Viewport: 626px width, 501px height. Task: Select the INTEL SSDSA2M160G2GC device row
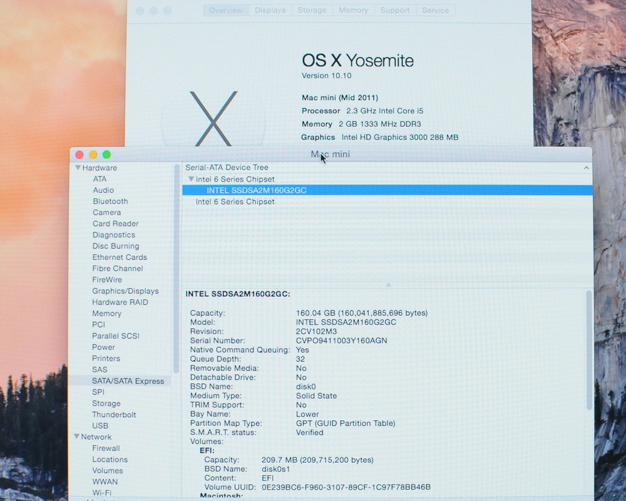pos(387,190)
